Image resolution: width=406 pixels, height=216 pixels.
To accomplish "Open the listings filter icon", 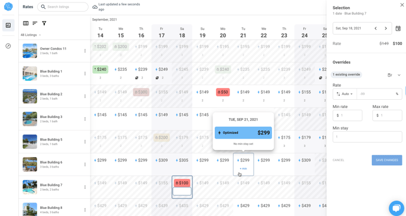I will click(x=44, y=23).
